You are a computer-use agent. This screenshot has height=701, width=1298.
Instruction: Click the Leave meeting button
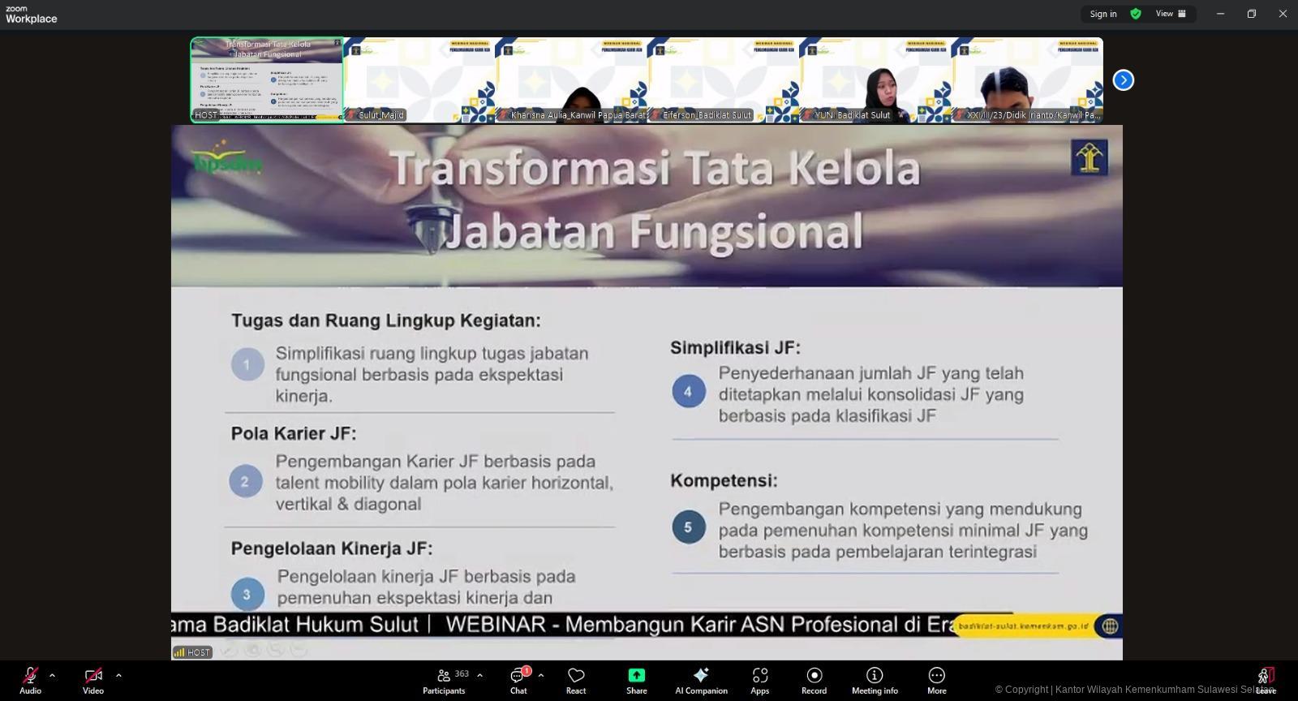tap(1266, 681)
